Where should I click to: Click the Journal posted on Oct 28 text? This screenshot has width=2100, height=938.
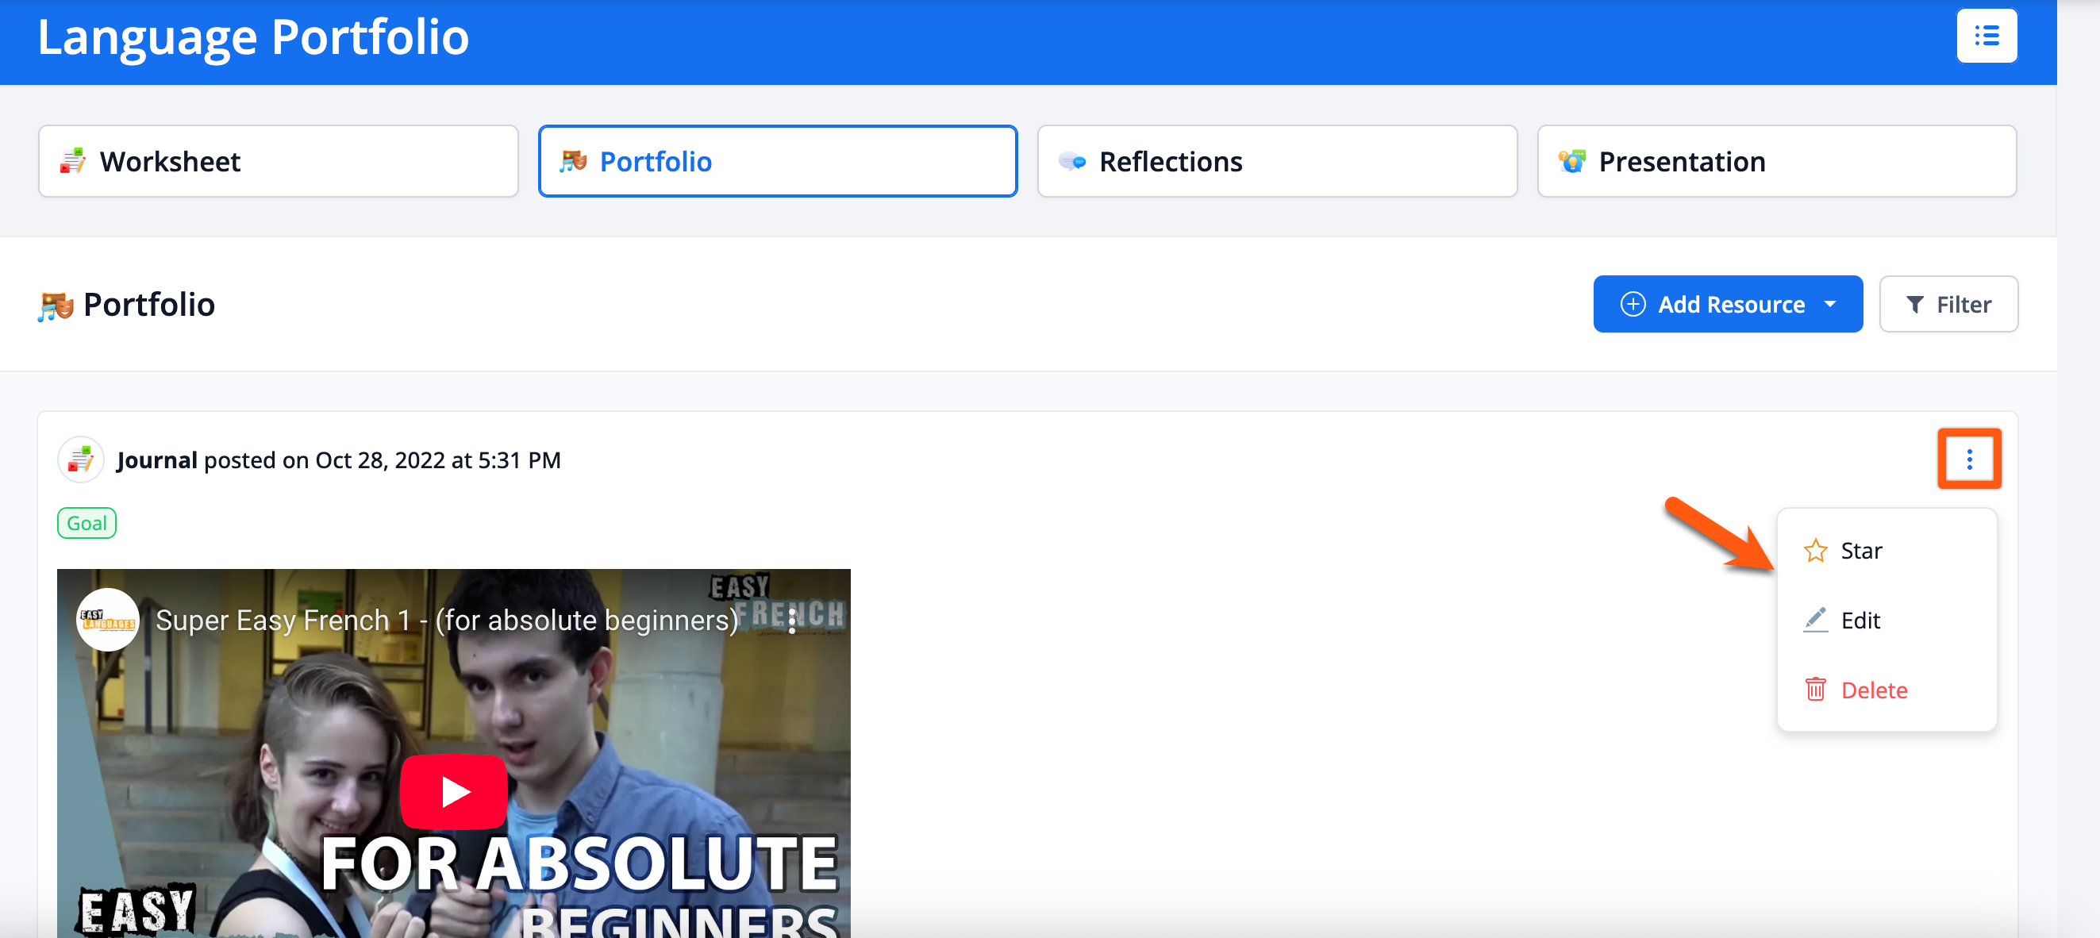pyautogui.click(x=338, y=460)
